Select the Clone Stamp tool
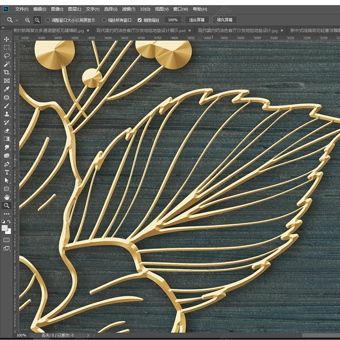The height and width of the screenshot is (340, 340). click(6, 114)
